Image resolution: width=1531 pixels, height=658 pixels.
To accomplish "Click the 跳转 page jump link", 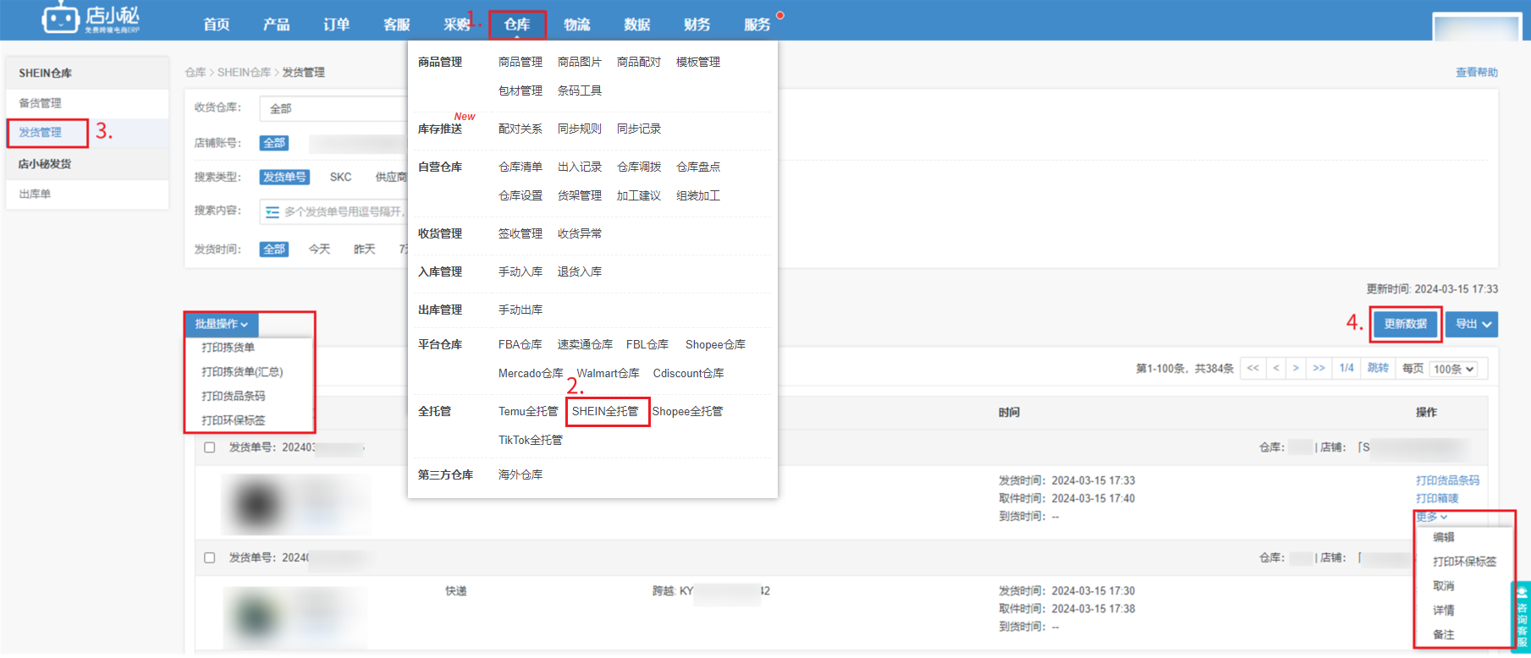I will [1378, 368].
